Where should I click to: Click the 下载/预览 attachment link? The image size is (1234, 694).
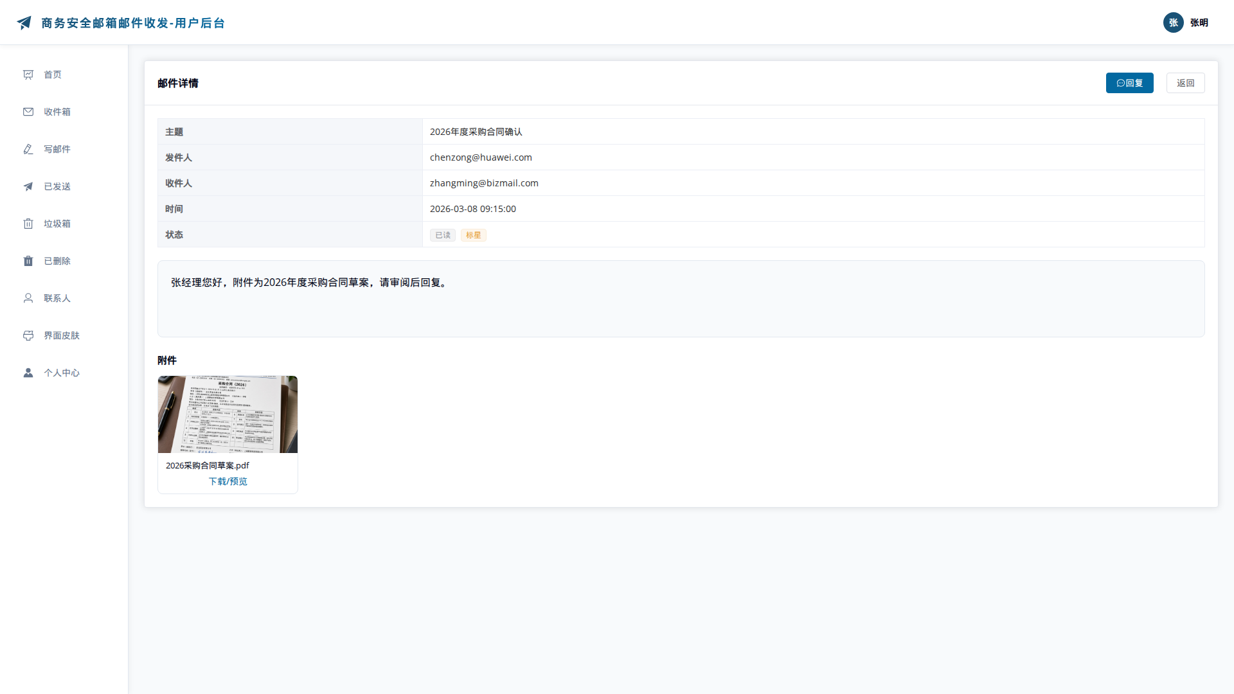tap(228, 481)
